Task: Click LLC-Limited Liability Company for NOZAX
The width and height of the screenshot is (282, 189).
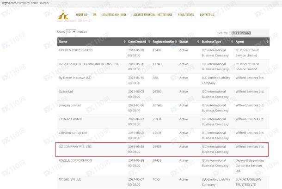Action: coord(216,182)
